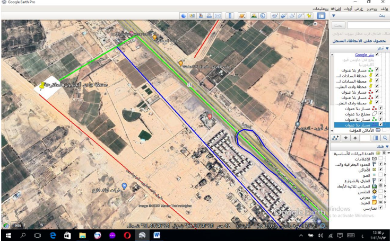This screenshot has height=241, width=390.
Task: Click the play tour button in Places panel
Action: coord(335,138)
